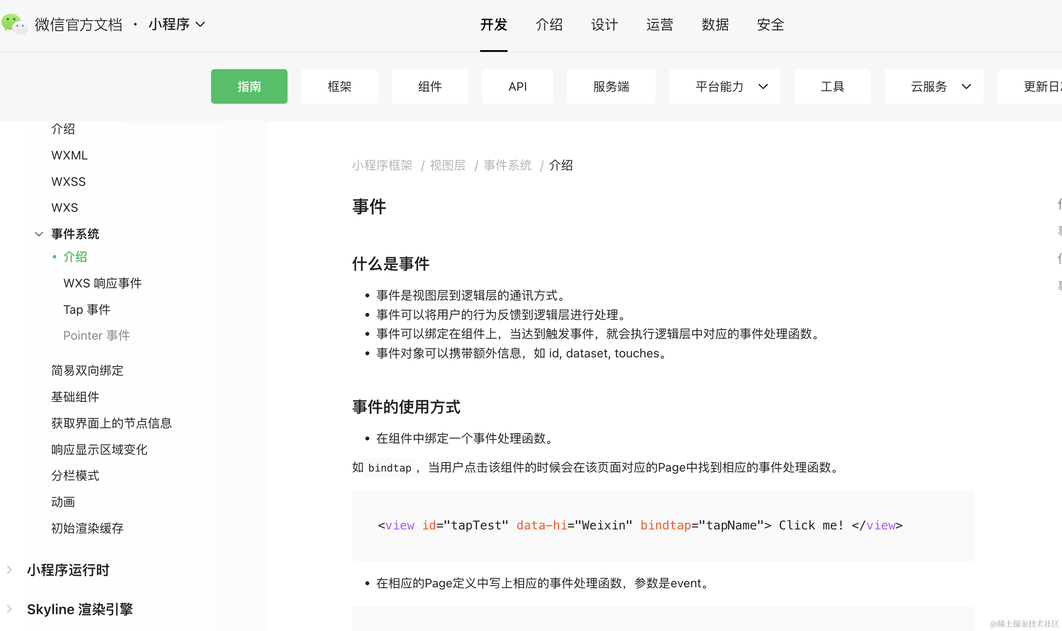This screenshot has height=631, width=1062.
Task: Click the 指南 green button
Action: (x=249, y=86)
